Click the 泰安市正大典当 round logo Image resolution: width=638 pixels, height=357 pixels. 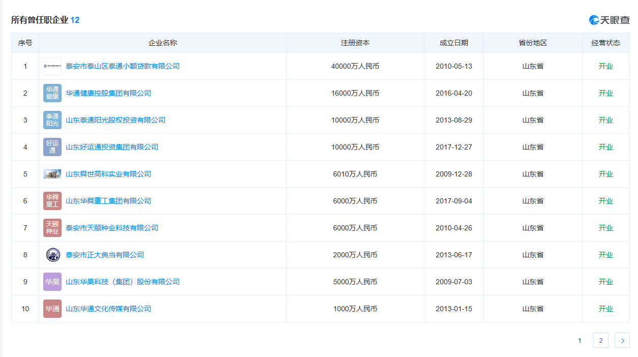[52, 255]
